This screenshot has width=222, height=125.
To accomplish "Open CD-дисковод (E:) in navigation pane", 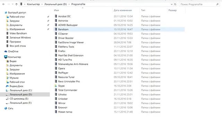I will click(19, 99).
